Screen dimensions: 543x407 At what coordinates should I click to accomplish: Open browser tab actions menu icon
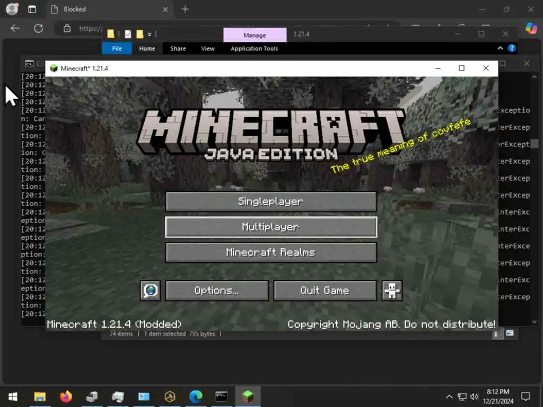point(32,10)
